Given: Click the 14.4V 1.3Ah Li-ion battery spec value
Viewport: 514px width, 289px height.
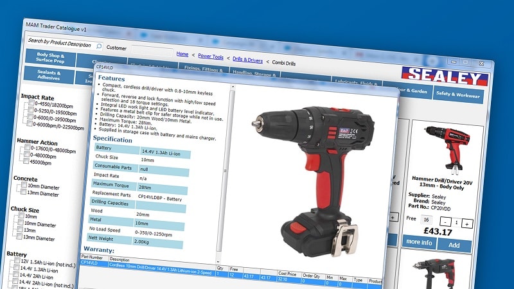Looking at the screenshot, I should 161,153.
